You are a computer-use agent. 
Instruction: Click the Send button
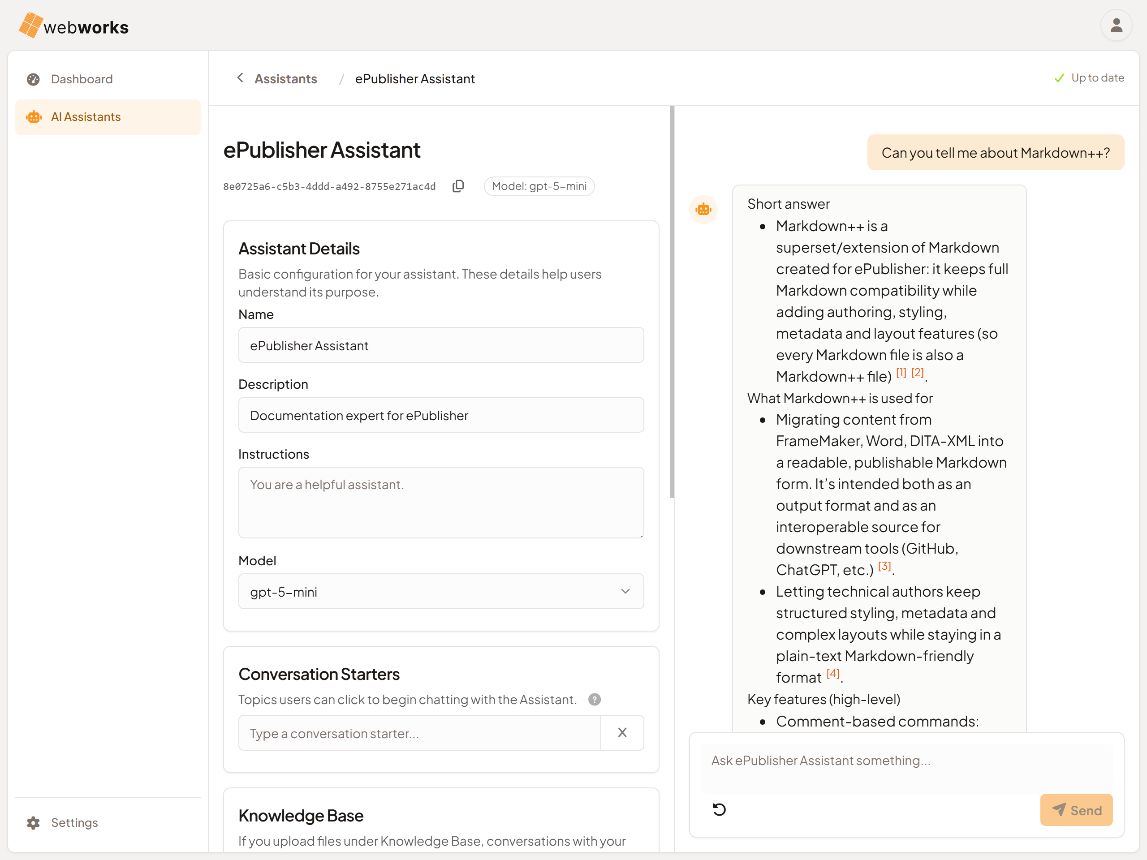[x=1076, y=810]
